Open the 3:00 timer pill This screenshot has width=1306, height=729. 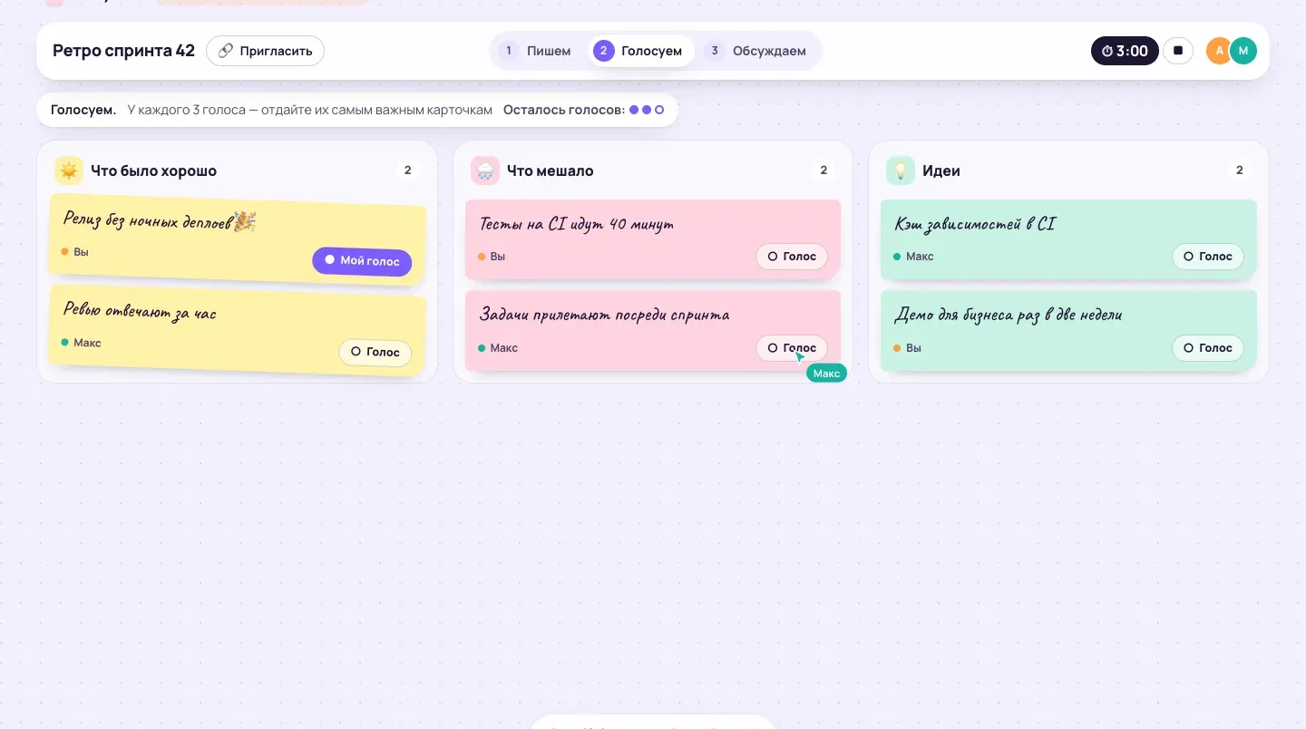coord(1125,51)
